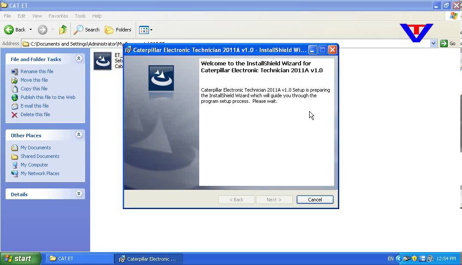Expand the Details panel

pyautogui.click(x=79, y=193)
